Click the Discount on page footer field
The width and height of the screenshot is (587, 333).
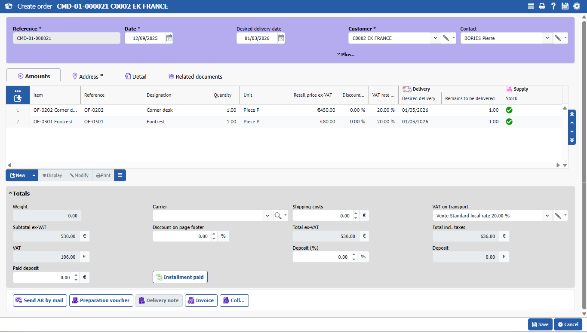tap(181, 236)
